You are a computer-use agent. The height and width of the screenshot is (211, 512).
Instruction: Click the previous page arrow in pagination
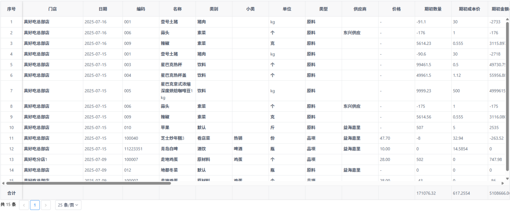pyautogui.click(x=24, y=205)
